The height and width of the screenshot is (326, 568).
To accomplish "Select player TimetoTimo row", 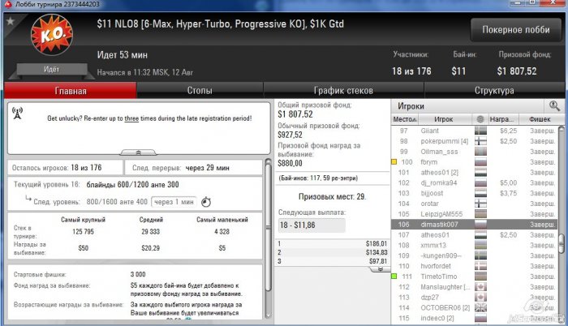I will (474, 277).
